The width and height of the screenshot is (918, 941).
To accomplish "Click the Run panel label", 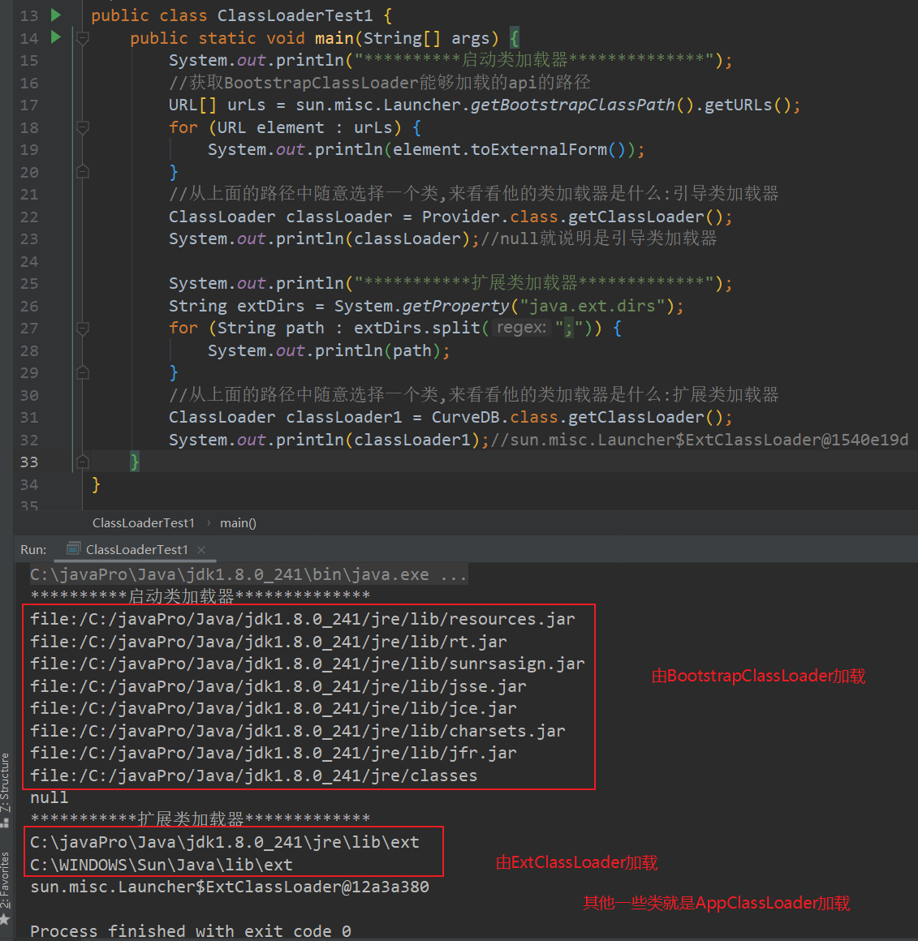I will tap(33, 550).
